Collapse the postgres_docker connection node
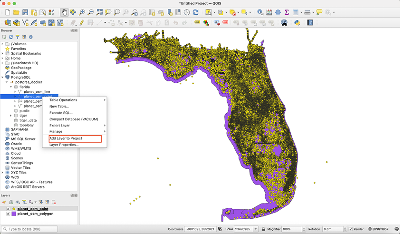 [x=7, y=82]
